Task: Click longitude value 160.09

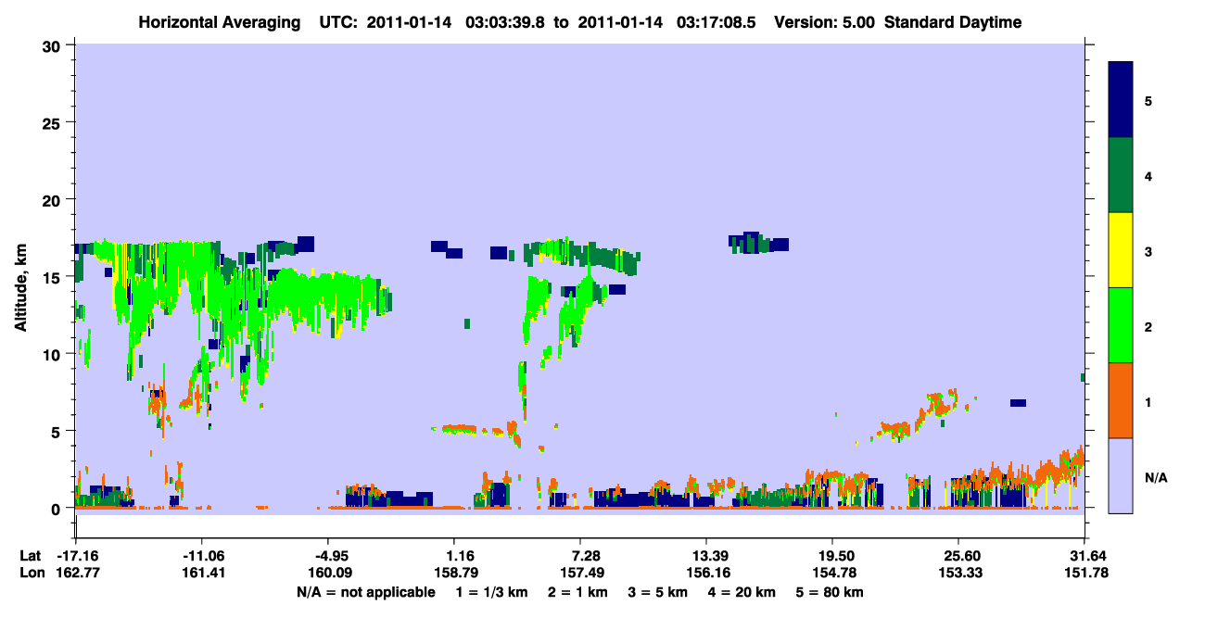Action: (328, 573)
